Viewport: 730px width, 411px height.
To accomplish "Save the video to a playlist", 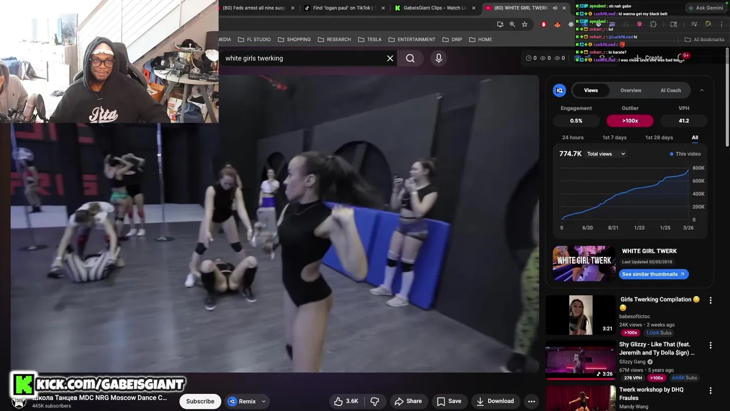I will [449, 401].
